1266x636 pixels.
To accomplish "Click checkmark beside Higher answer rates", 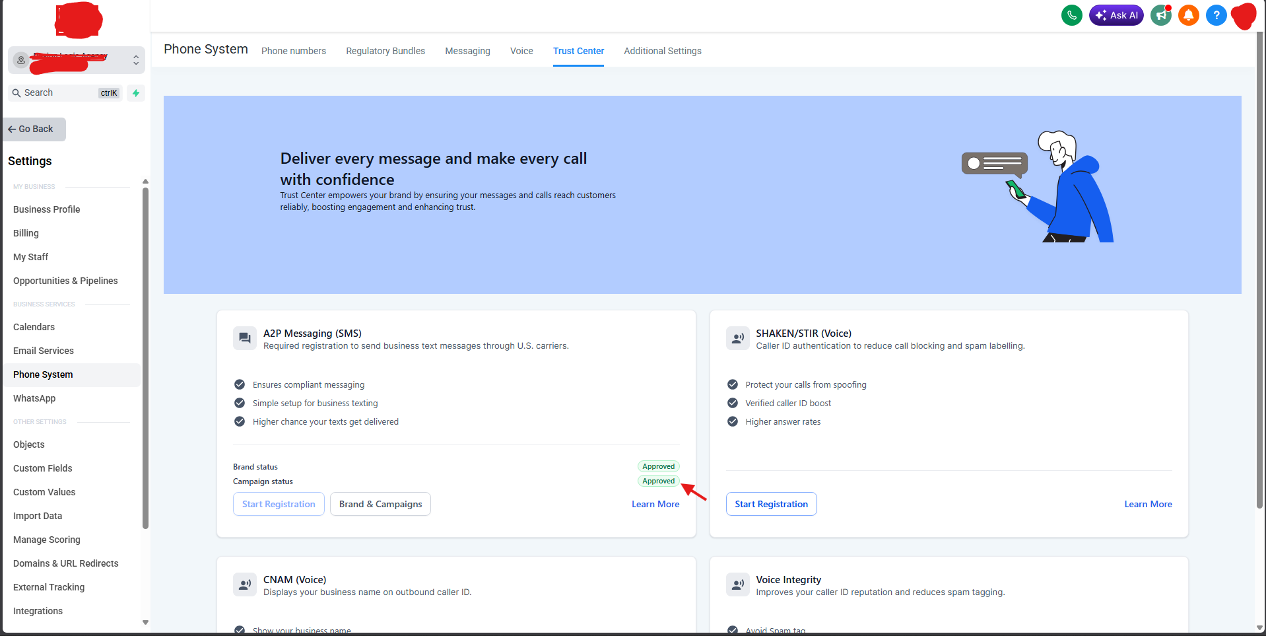I will click(x=733, y=421).
